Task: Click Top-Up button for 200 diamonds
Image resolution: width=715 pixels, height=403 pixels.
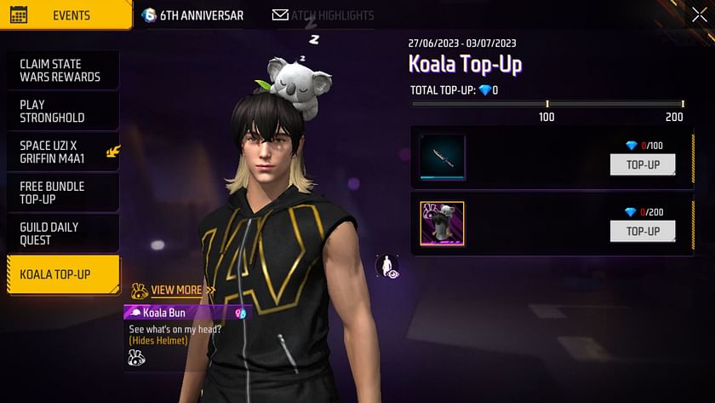Action: pyautogui.click(x=643, y=232)
